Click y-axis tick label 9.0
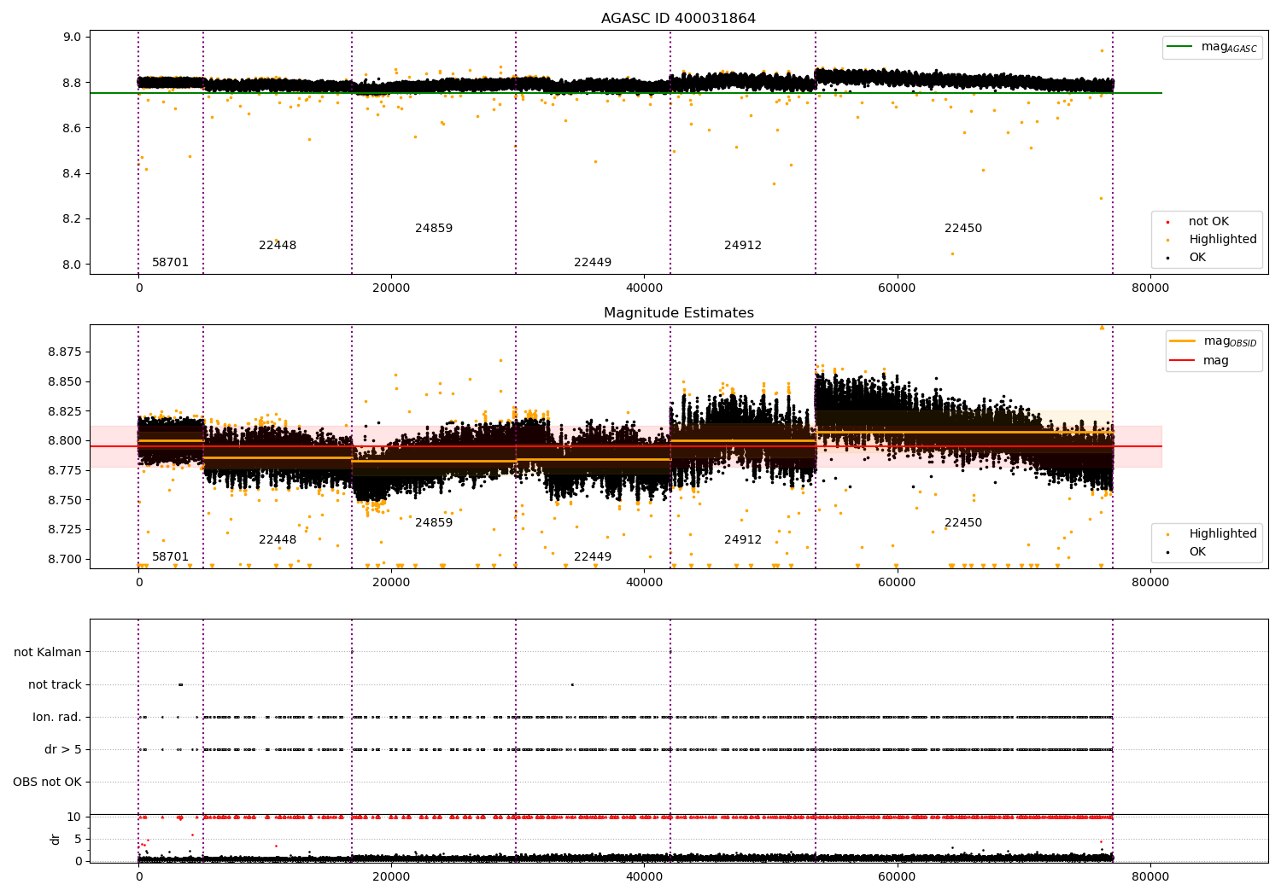 (72, 37)
